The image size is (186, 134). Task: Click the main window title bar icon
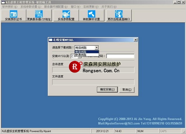[3, 2]
